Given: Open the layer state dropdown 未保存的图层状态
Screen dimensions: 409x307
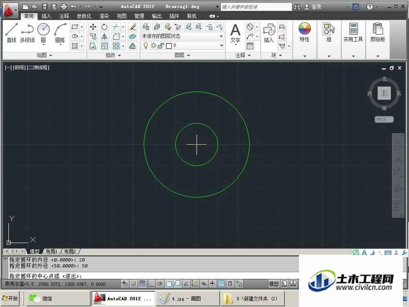Looking at the screenshot, I should (x=182, y=36).
